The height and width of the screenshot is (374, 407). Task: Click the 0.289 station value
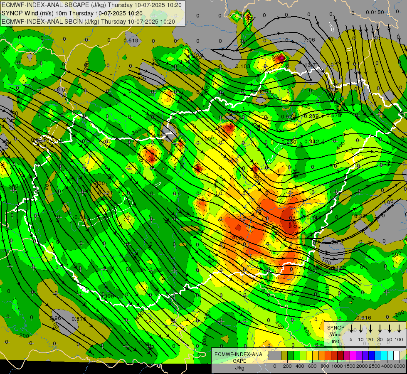point(311,116)
